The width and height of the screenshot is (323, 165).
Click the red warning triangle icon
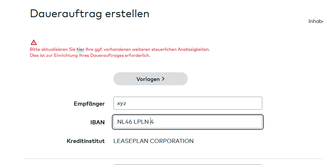34,42
